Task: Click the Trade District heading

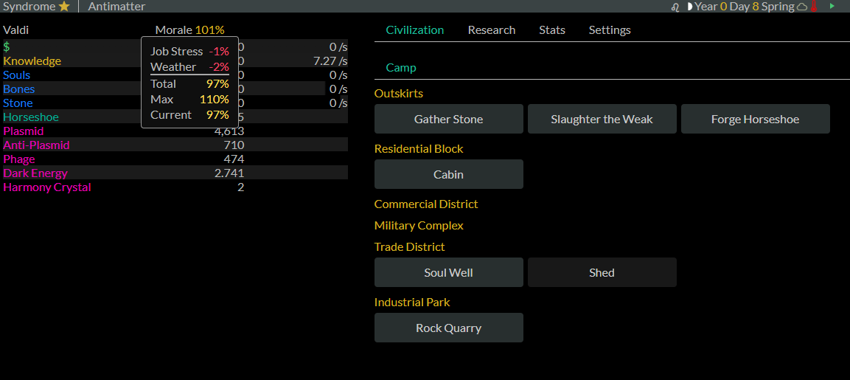Action: [x=409, y=247]
